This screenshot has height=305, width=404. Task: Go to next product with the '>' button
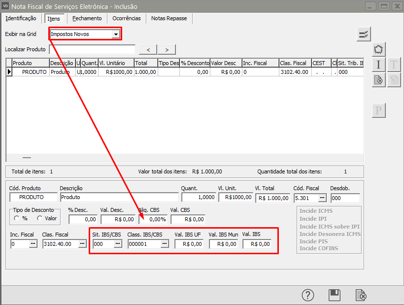coord(167,49)
